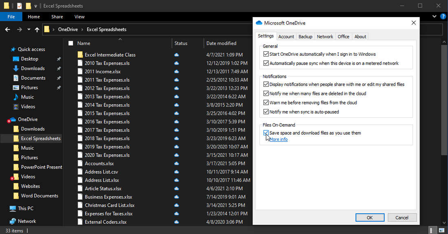Image resolution: width=448 pixels, height=234 pixels.
Task: Toggle Notify me when sync is auto-paused
Action: (266, 112)
